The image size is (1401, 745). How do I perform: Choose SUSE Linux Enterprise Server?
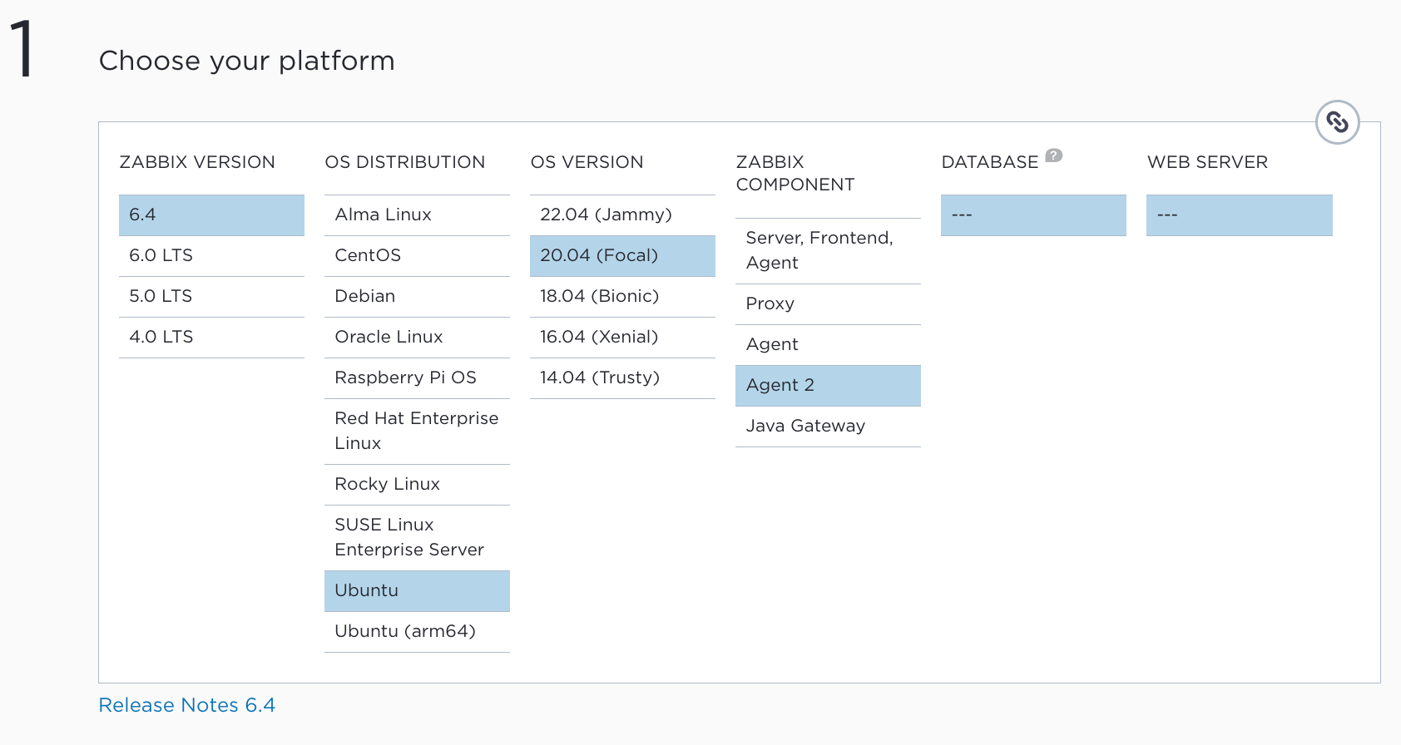tap(416, 537)
